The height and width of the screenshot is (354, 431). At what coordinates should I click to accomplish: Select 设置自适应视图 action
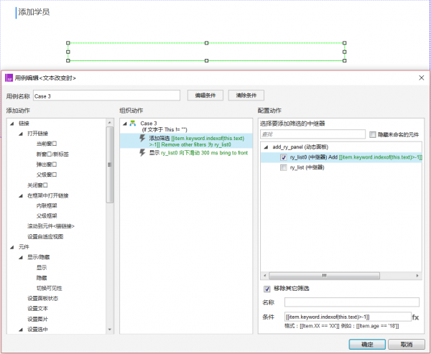45,237
